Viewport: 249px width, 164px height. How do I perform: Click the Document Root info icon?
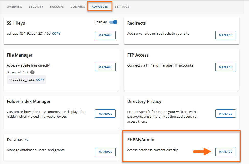click(32, 72)
